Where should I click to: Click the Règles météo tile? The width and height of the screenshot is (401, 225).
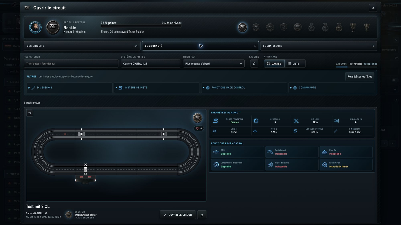point(346,165)
